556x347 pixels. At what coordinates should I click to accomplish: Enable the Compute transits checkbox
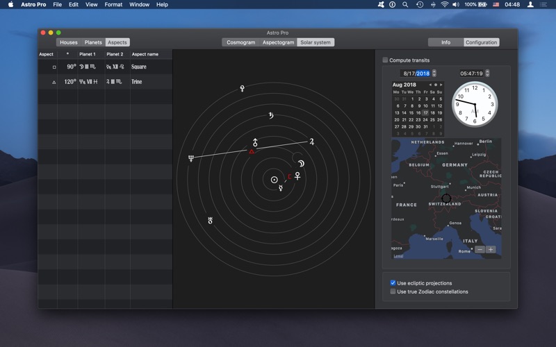point(386,60)
